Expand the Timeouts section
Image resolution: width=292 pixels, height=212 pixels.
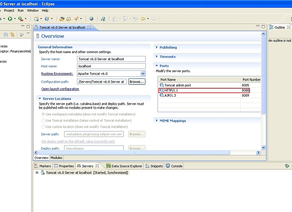coord(157,56)
